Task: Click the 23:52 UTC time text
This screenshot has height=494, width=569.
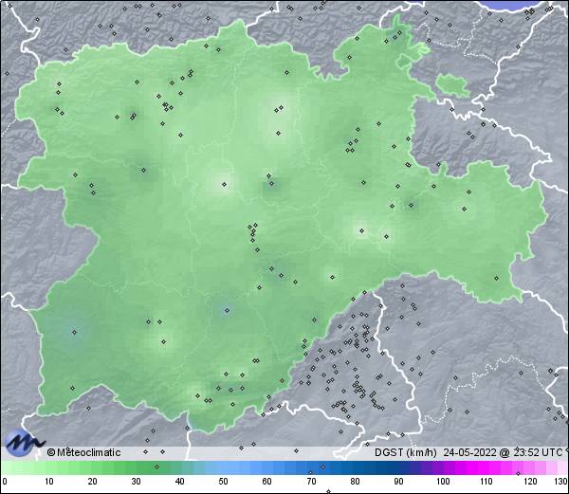Action: click(x=538, y=452)
